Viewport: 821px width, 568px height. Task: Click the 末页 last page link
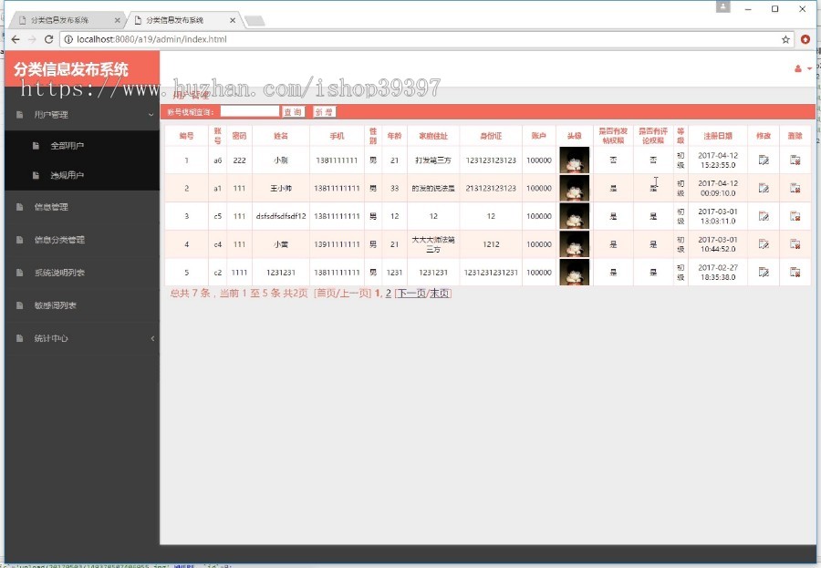pyautogui.click(x=440, y=294)
